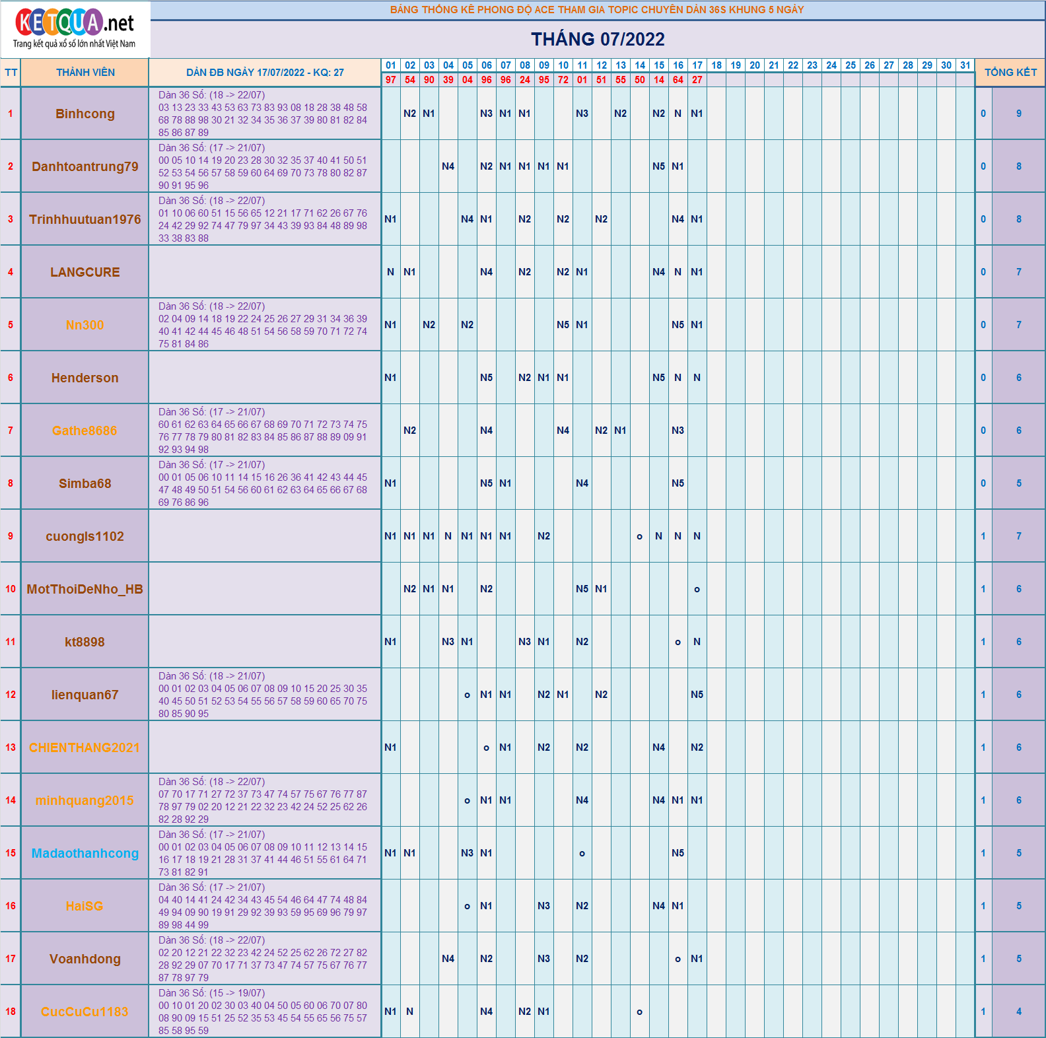The image size is (1046, 1038).
Task: Select member name Madaothanhcong
Action: click(85, 853)
